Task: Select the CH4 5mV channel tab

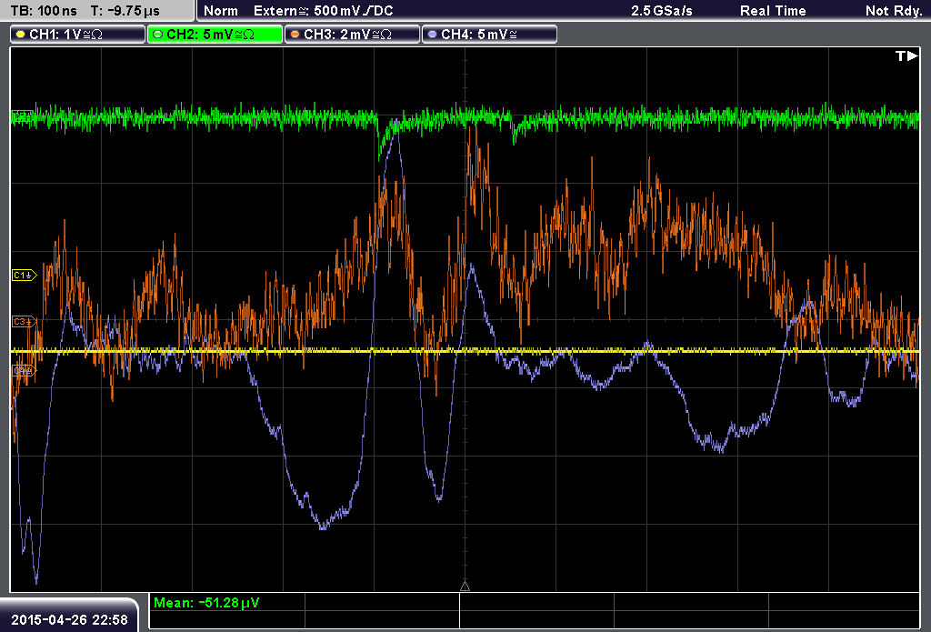Action: point(489,35)
